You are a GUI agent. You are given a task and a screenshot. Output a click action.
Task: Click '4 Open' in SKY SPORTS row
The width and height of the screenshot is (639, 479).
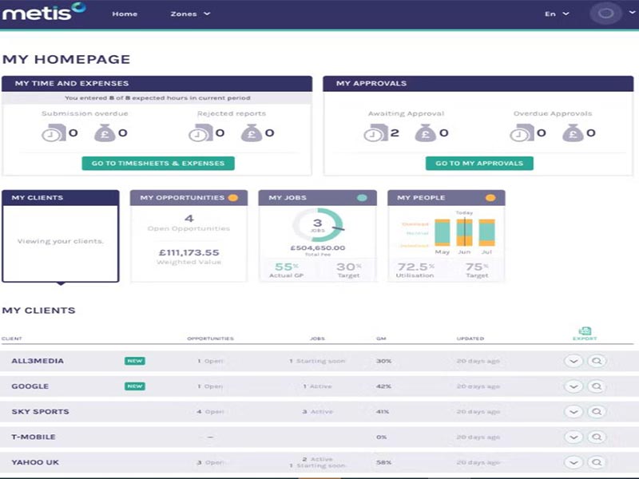[x=210, y=412]
